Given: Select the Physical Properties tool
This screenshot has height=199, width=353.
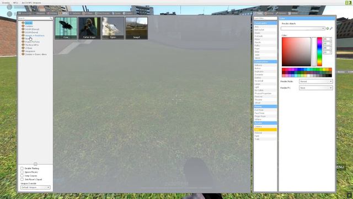Looking at the screenshot, I should click(265, 93).
